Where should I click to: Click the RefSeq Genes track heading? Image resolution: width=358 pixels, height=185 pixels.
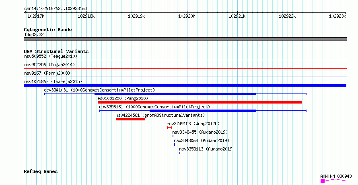(x=41, y=171)
